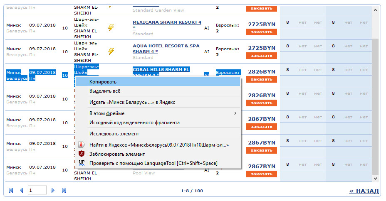Click lightning icon beside Mexicana Sharm Resort
Viewport: 386px width, 201px height.
coord(111,28)
